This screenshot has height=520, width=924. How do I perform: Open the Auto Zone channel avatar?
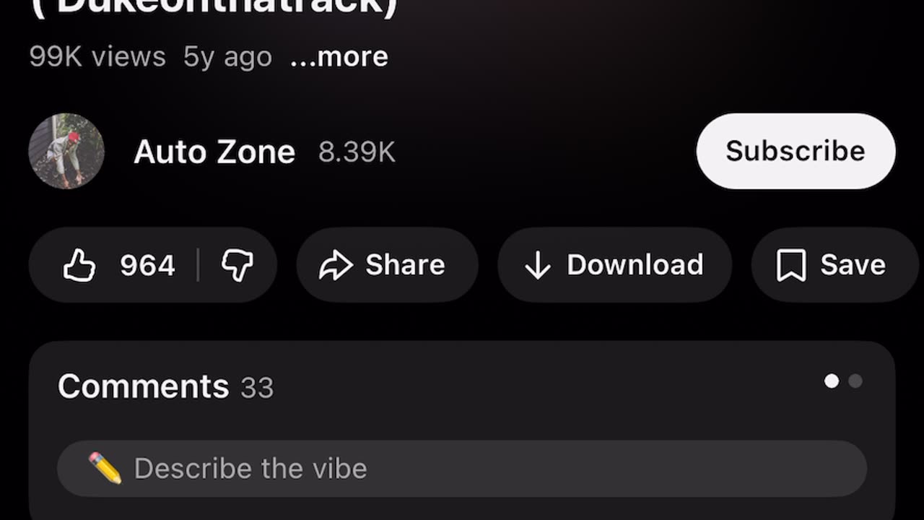click(x=66, y=151)
